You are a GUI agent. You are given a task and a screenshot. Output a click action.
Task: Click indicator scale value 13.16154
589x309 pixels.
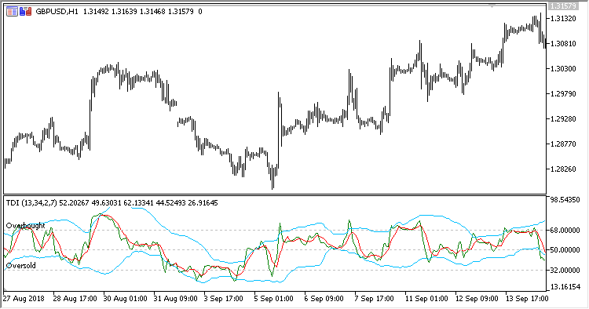pos(565,287)
